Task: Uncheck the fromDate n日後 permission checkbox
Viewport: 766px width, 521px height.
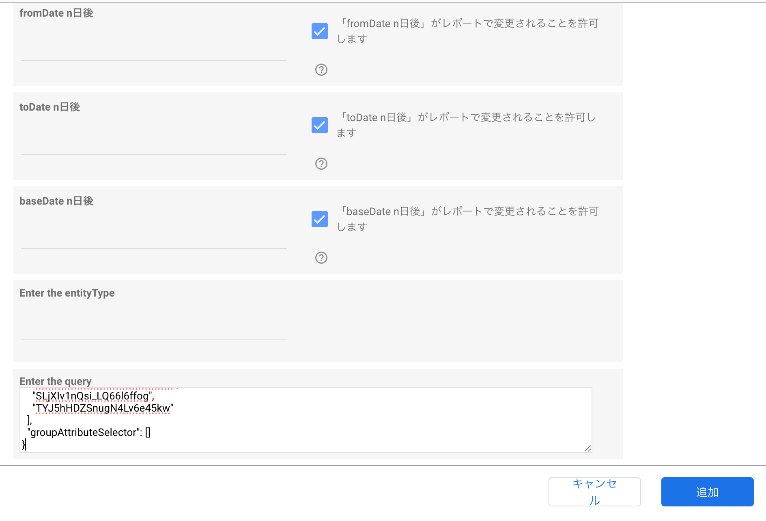Action: click(x=320, y=31)
